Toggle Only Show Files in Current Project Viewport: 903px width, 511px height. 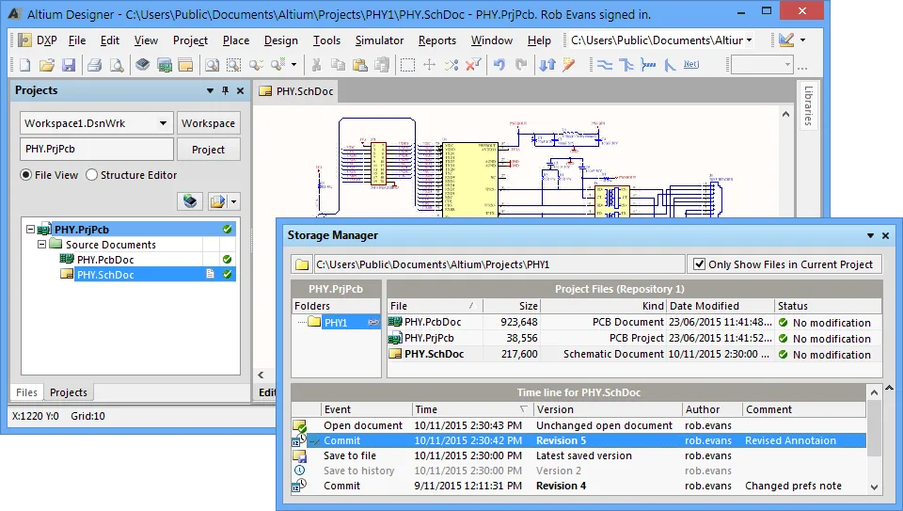(x=699, y=264)
